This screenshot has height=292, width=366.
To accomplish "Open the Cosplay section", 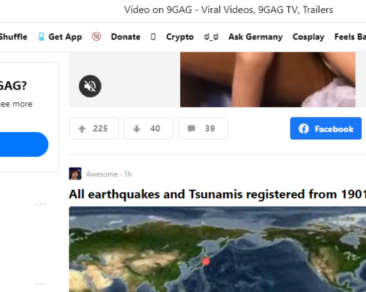I will (x=308, y=36).
